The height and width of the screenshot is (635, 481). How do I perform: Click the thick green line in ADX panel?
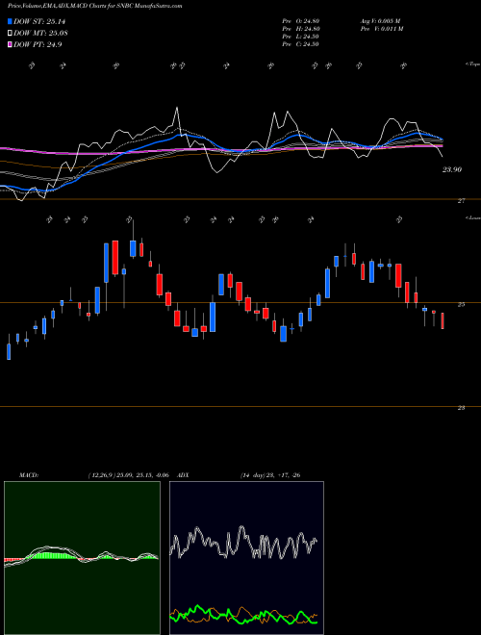click(243, 615)
